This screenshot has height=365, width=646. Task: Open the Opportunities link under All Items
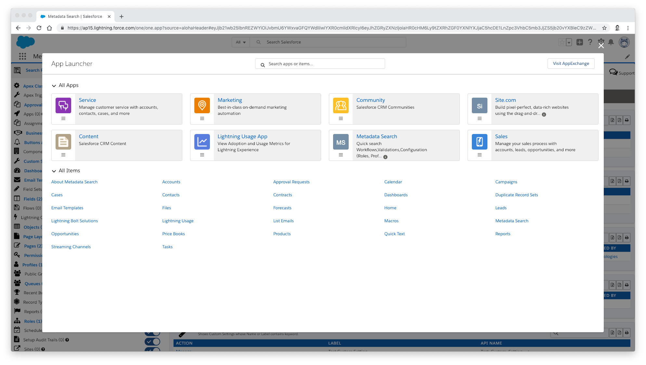[x=65, y=234]
